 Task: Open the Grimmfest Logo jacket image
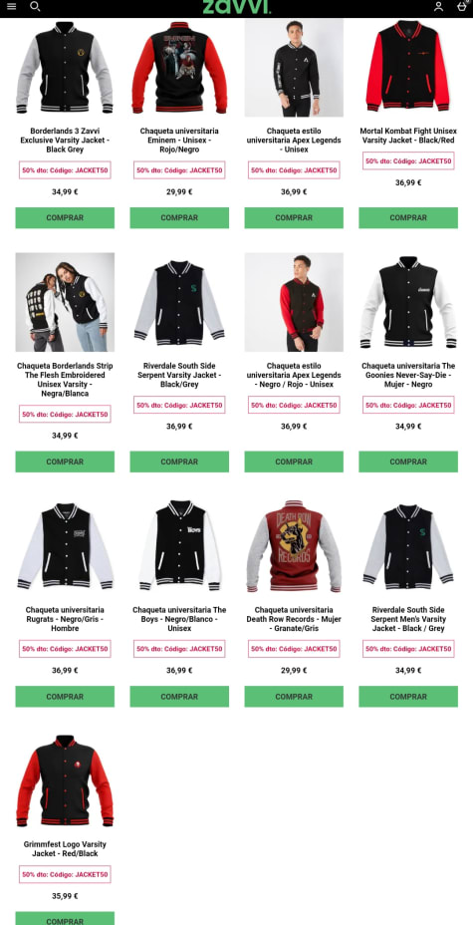pos(65,781)
